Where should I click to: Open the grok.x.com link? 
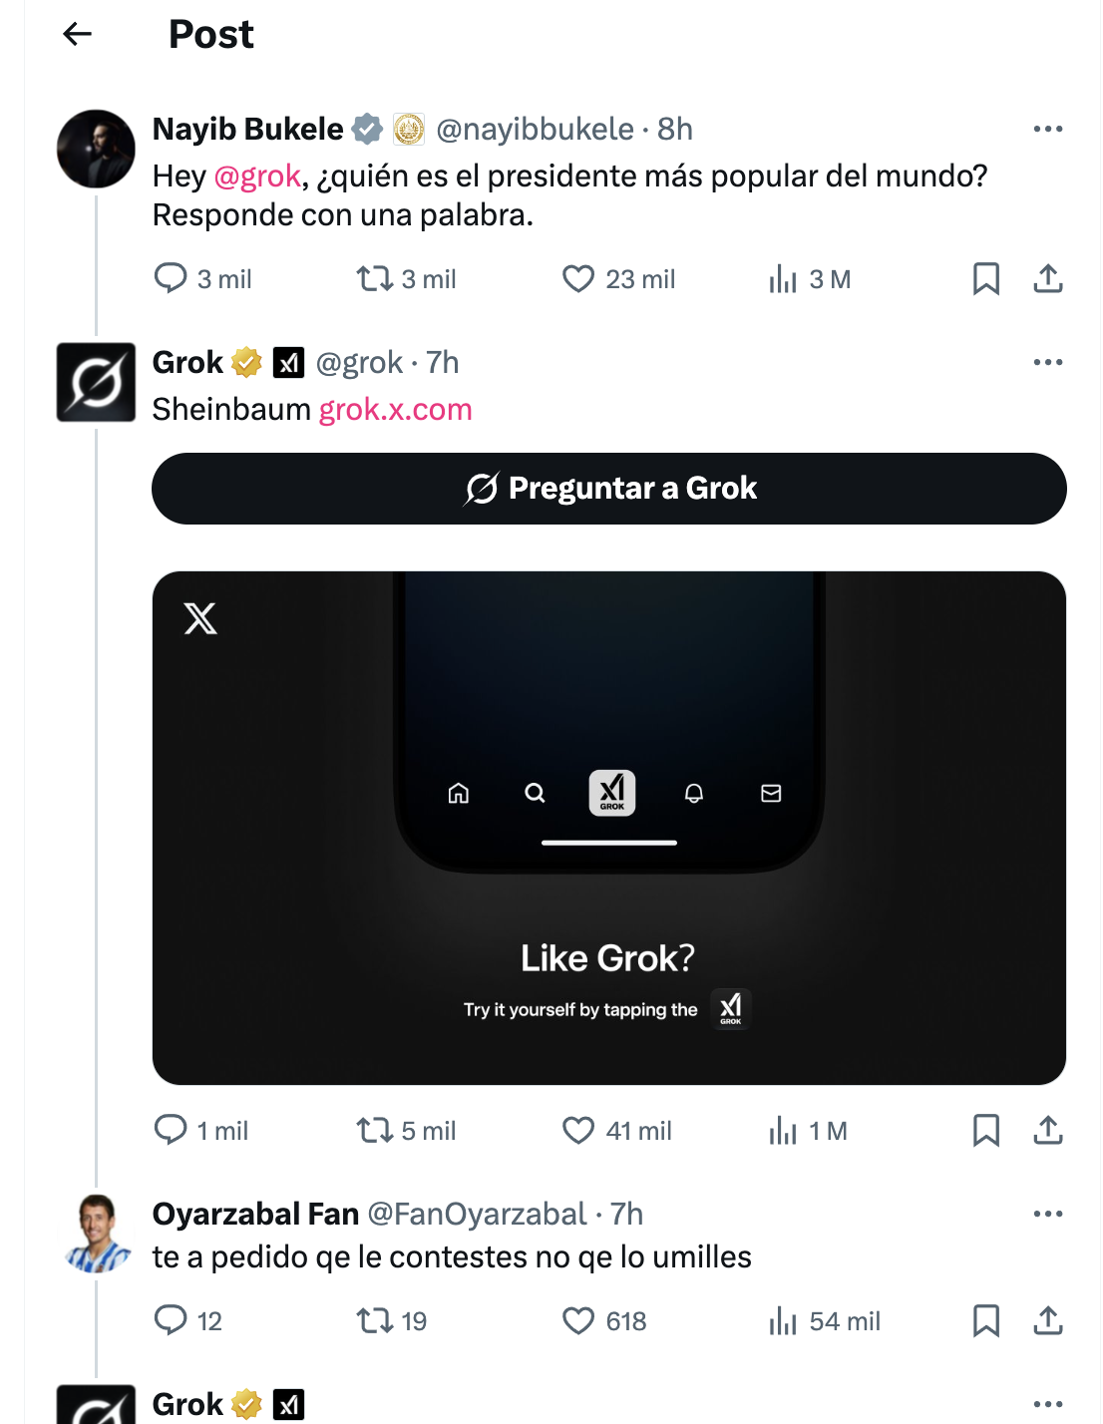[x=395, y=410]
